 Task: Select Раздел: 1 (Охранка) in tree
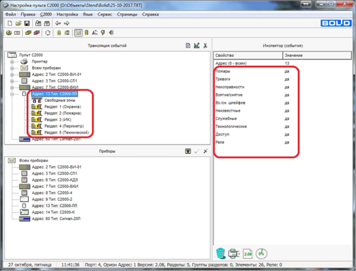(x=63, y=106)
